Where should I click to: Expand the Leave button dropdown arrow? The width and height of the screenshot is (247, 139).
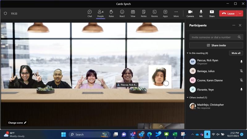click(240, 14)
